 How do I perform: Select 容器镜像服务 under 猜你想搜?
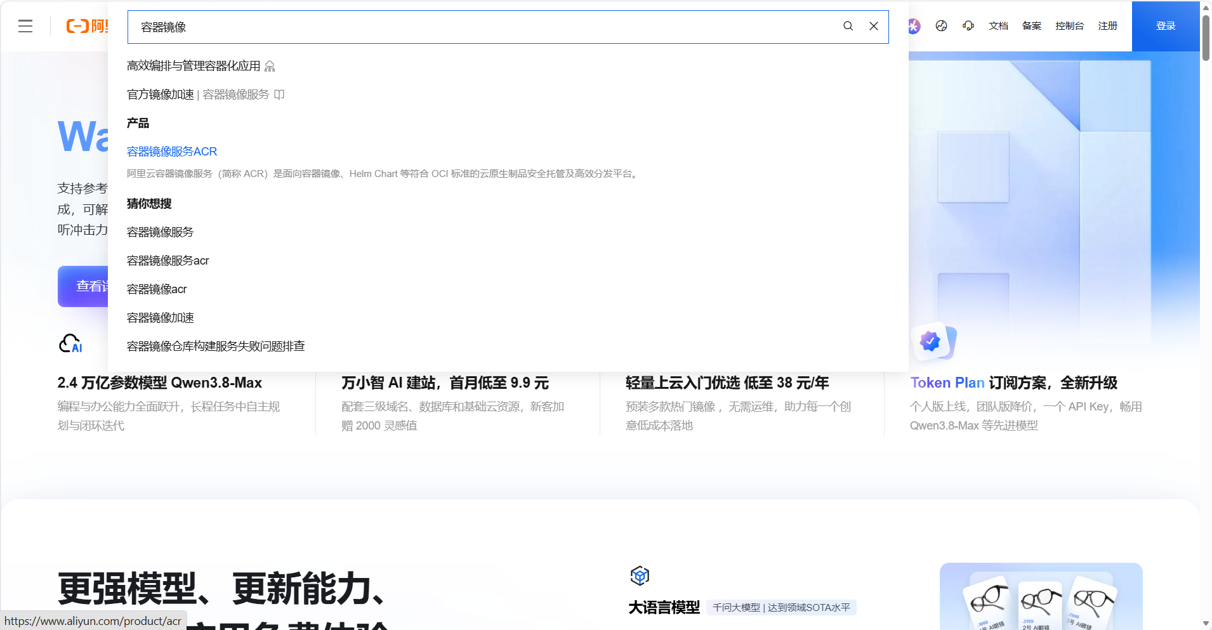161,232
